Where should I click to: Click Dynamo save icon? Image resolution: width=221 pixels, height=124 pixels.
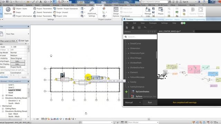coord(139,28)
